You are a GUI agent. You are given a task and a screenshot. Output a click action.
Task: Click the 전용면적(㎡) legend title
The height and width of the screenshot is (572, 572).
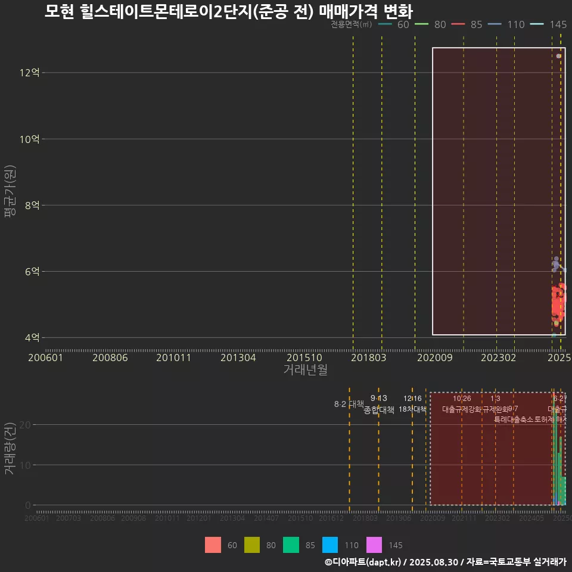(x=352, y=24)
